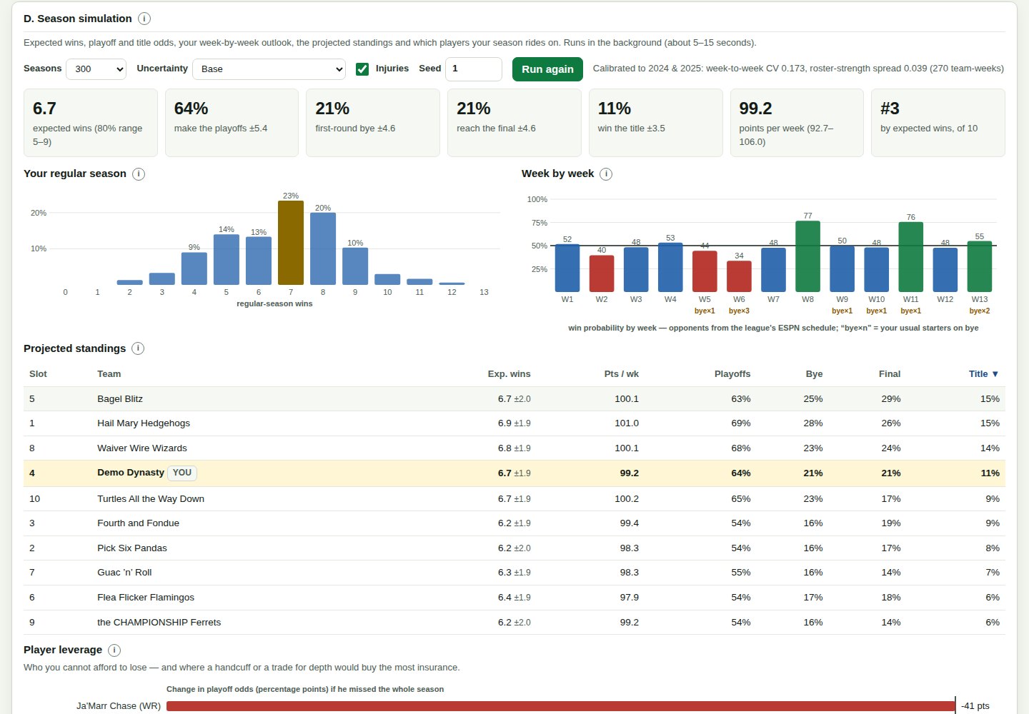This screenshot has width=1029, height=714.
Task: Select Demo Dynasty team name
Action: click(x=131, y=473)
